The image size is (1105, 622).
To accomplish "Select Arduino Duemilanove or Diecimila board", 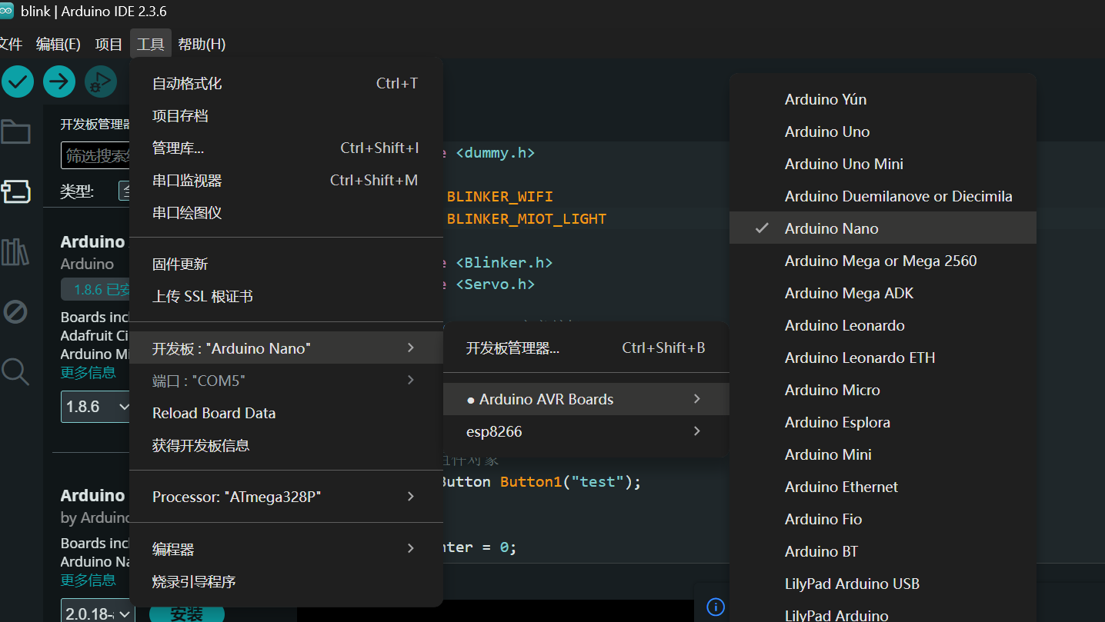I will [883, 196].
